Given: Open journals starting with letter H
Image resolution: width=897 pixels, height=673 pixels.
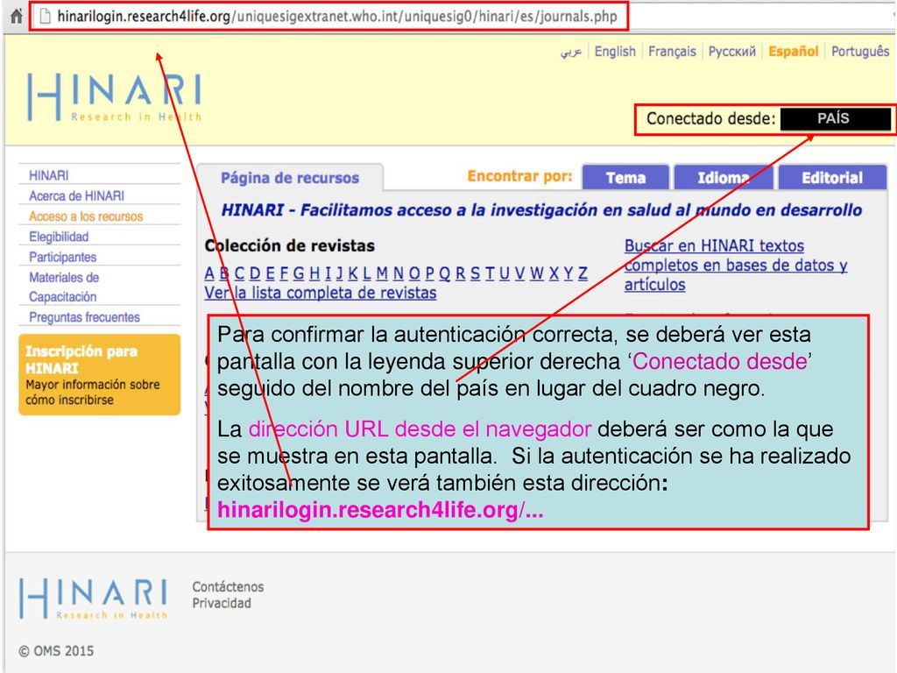Looking at the screenshot, I should click(x=314, y=273).
